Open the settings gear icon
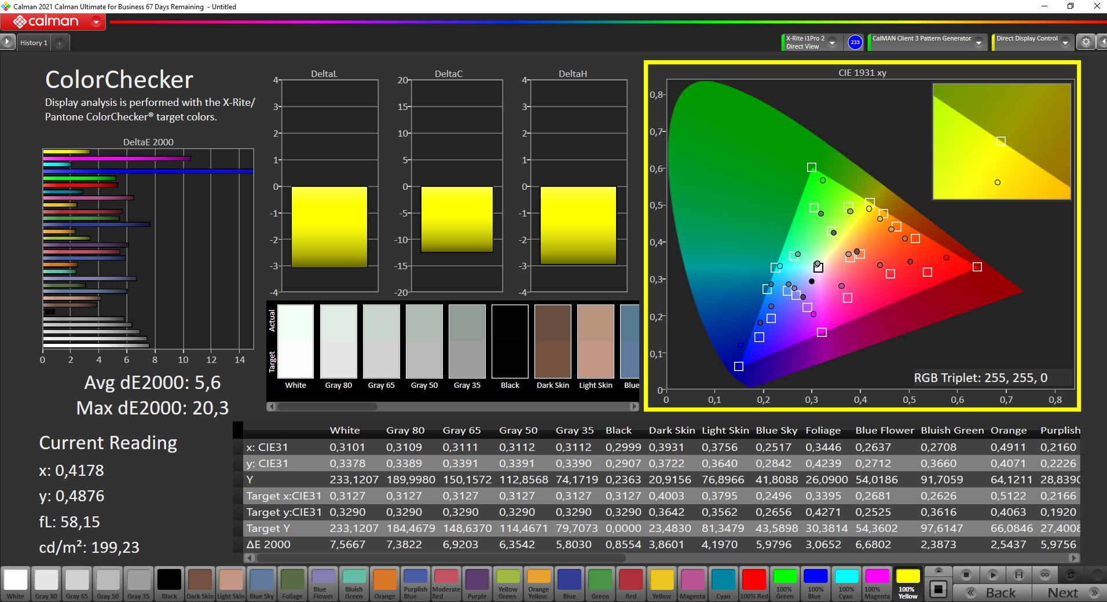Viewport: 1107px width, 602px height. (x=1086, y=42)
